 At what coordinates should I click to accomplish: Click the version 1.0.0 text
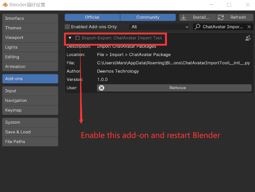[102, 80]
